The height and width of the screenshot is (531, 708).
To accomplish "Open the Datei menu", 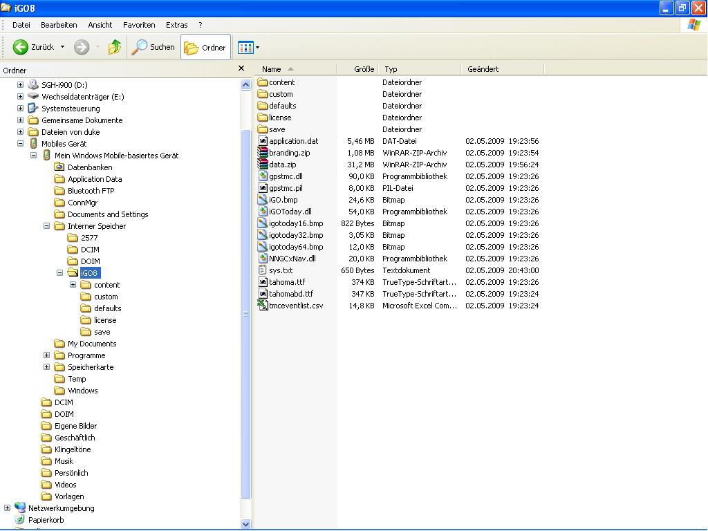I will pos(21,25).
